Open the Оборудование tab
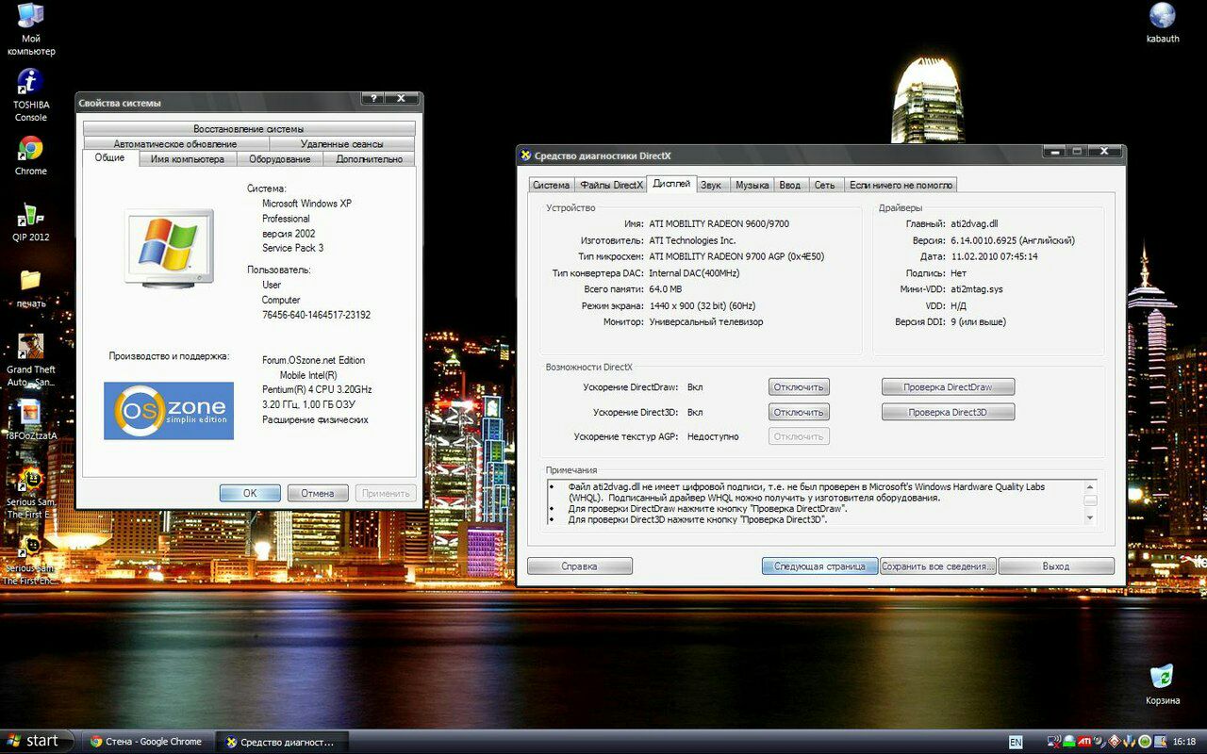Image resolution: width=1207 pixels, height=754 pixels. pyautogui.click(x=280, y=158)
